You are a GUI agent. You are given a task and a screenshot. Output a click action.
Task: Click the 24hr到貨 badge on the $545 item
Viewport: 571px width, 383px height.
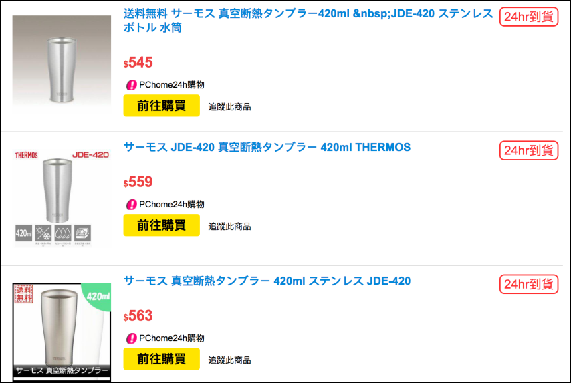(x=529, y=17)
